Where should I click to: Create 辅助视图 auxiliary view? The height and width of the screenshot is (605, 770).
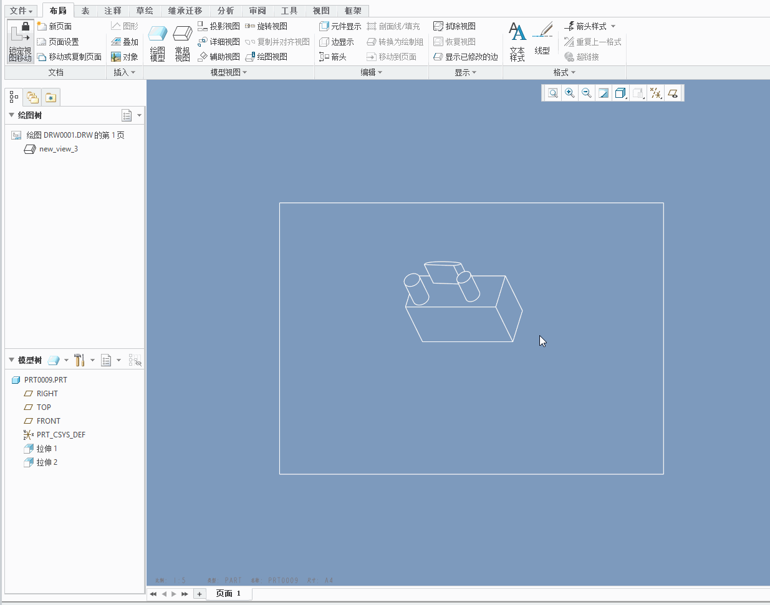(219, 57)
